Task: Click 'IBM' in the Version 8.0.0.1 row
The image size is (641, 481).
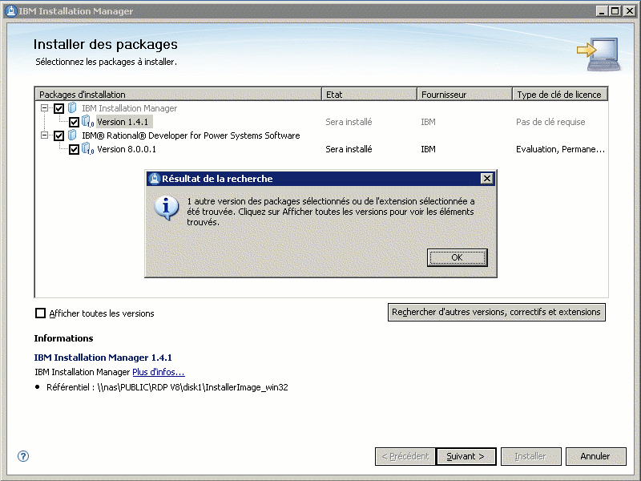Action: [x=428, y=149]
